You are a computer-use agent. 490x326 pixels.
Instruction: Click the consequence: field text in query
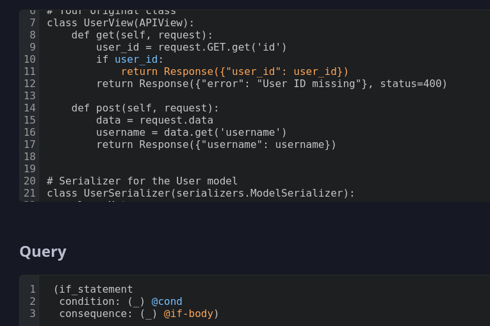point(96,314)
